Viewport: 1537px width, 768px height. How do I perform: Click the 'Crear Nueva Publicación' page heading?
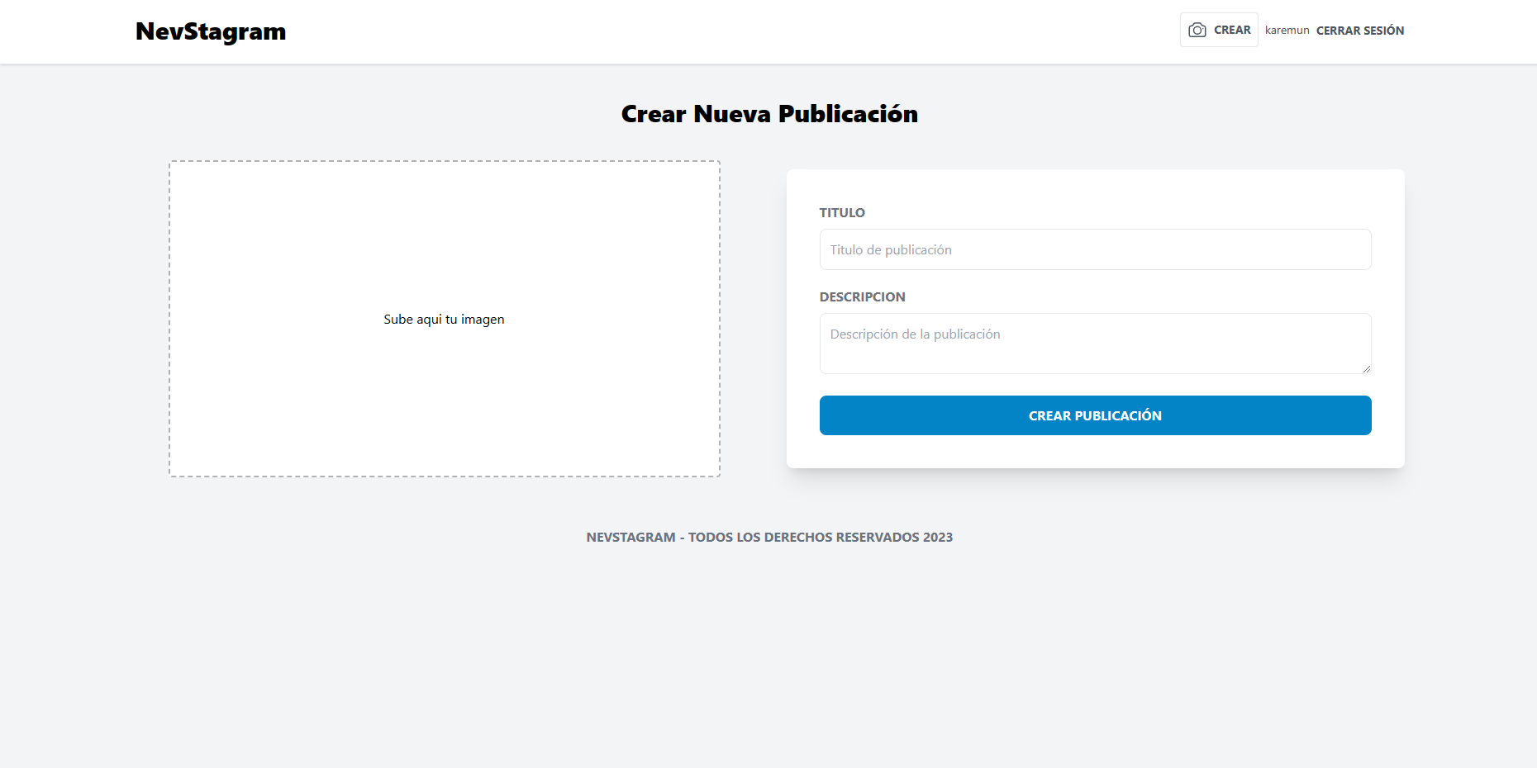[x=769, y=113]
